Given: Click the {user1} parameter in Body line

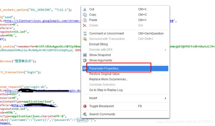Looking at the screenshot, I should tap(40, 120).
